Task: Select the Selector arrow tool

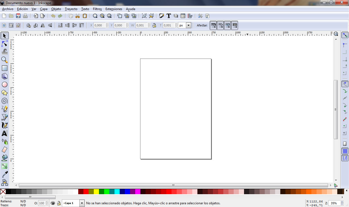Action: click(5, 35)
